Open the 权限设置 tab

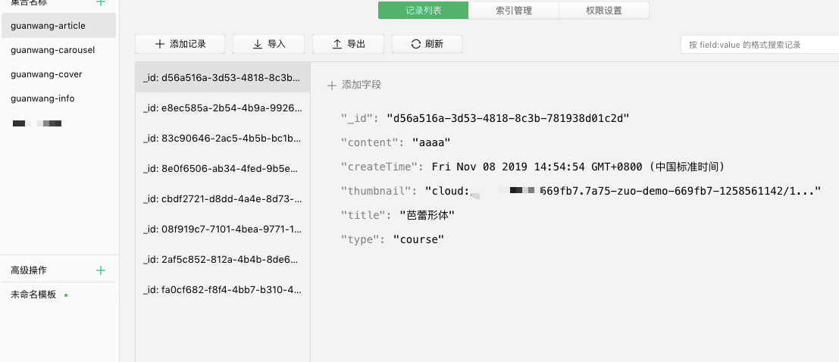point(603,11)
